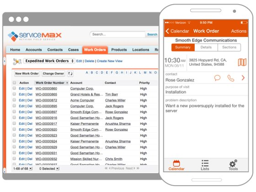Open contact Chris Smith

click(114, 159)
